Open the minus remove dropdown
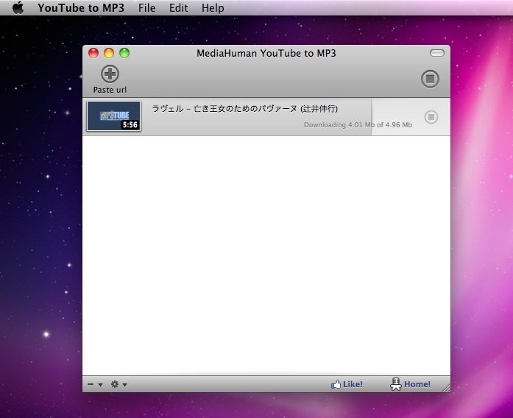Image resolution: width=513 pixels, height=418 pixels. tap(94, 384)
